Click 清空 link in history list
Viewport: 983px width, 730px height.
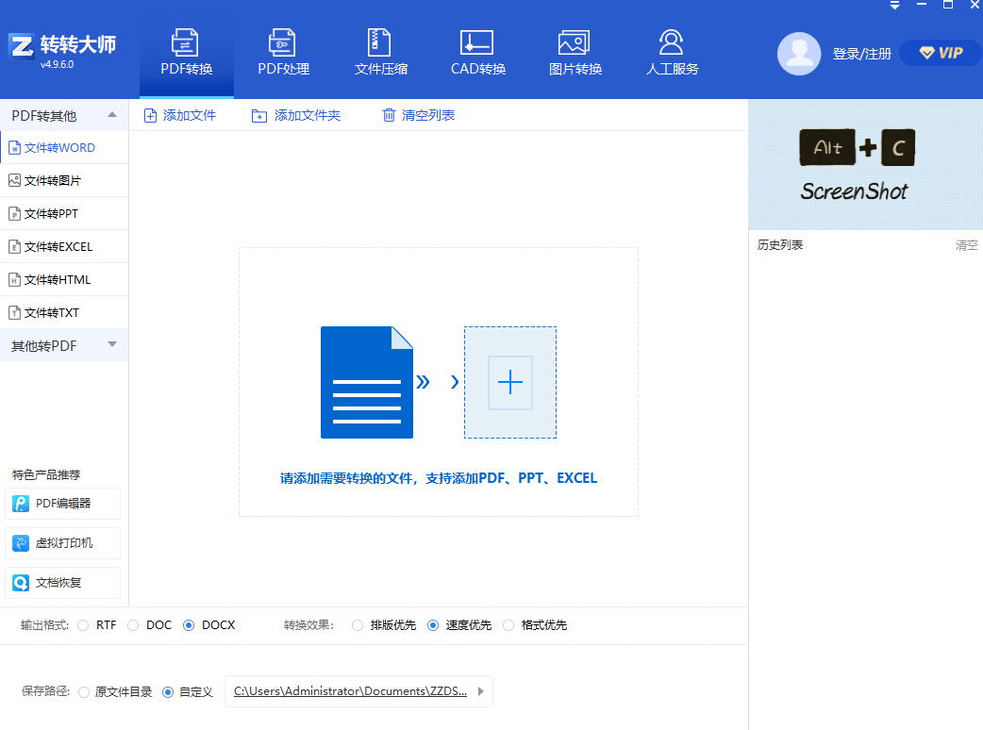966,245
